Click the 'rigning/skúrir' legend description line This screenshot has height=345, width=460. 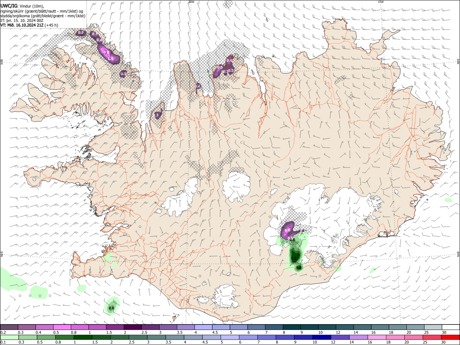tap(42, 11)
